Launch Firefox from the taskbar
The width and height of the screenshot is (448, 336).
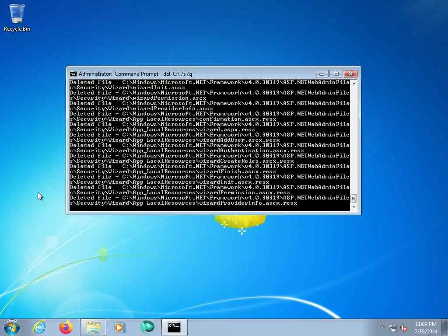point(66,327)
